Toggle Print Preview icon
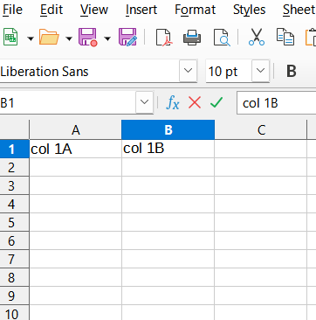 point(222,37)
